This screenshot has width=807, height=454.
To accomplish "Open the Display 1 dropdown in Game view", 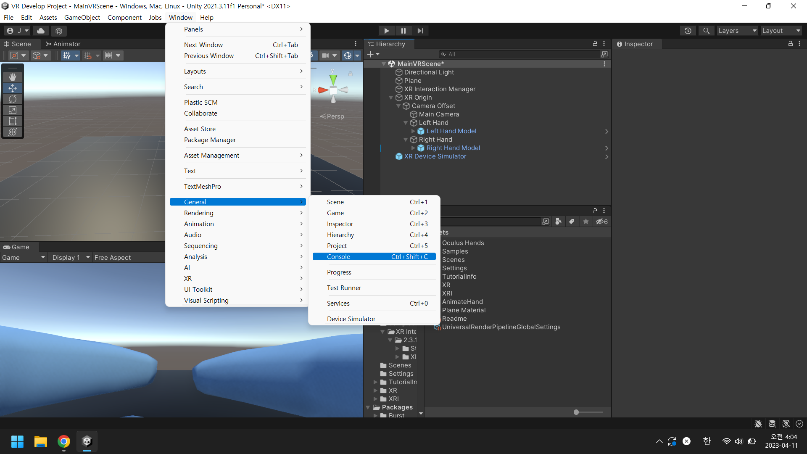I will [71, 257].
